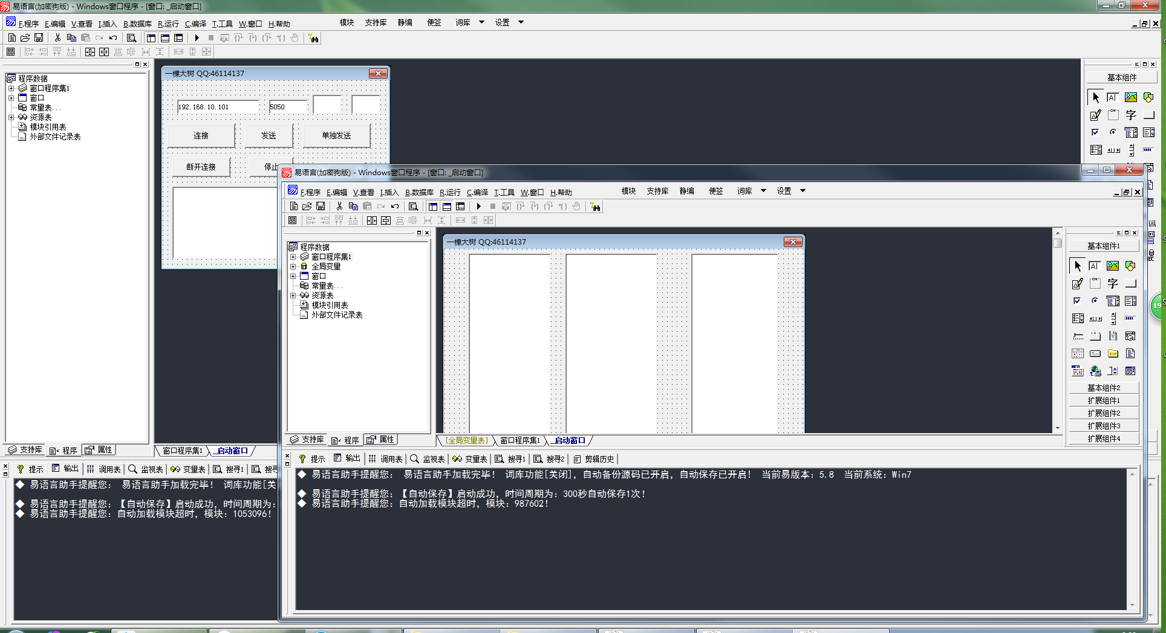Click 静编 in front window top bar
This screenshot has width=1166, height=633.
click(686, 191)
